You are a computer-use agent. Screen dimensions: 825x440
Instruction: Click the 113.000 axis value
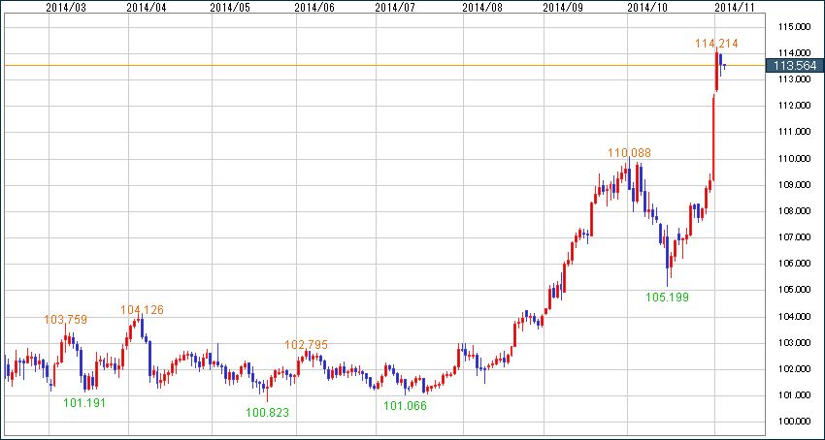795,79
